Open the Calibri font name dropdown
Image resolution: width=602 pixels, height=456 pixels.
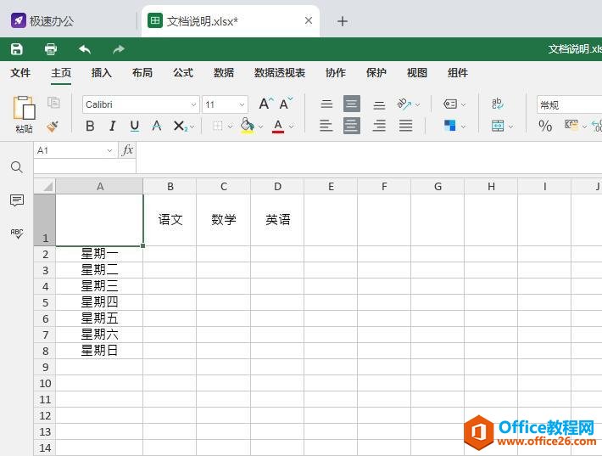pyautogui.click(x=193, y=104)
